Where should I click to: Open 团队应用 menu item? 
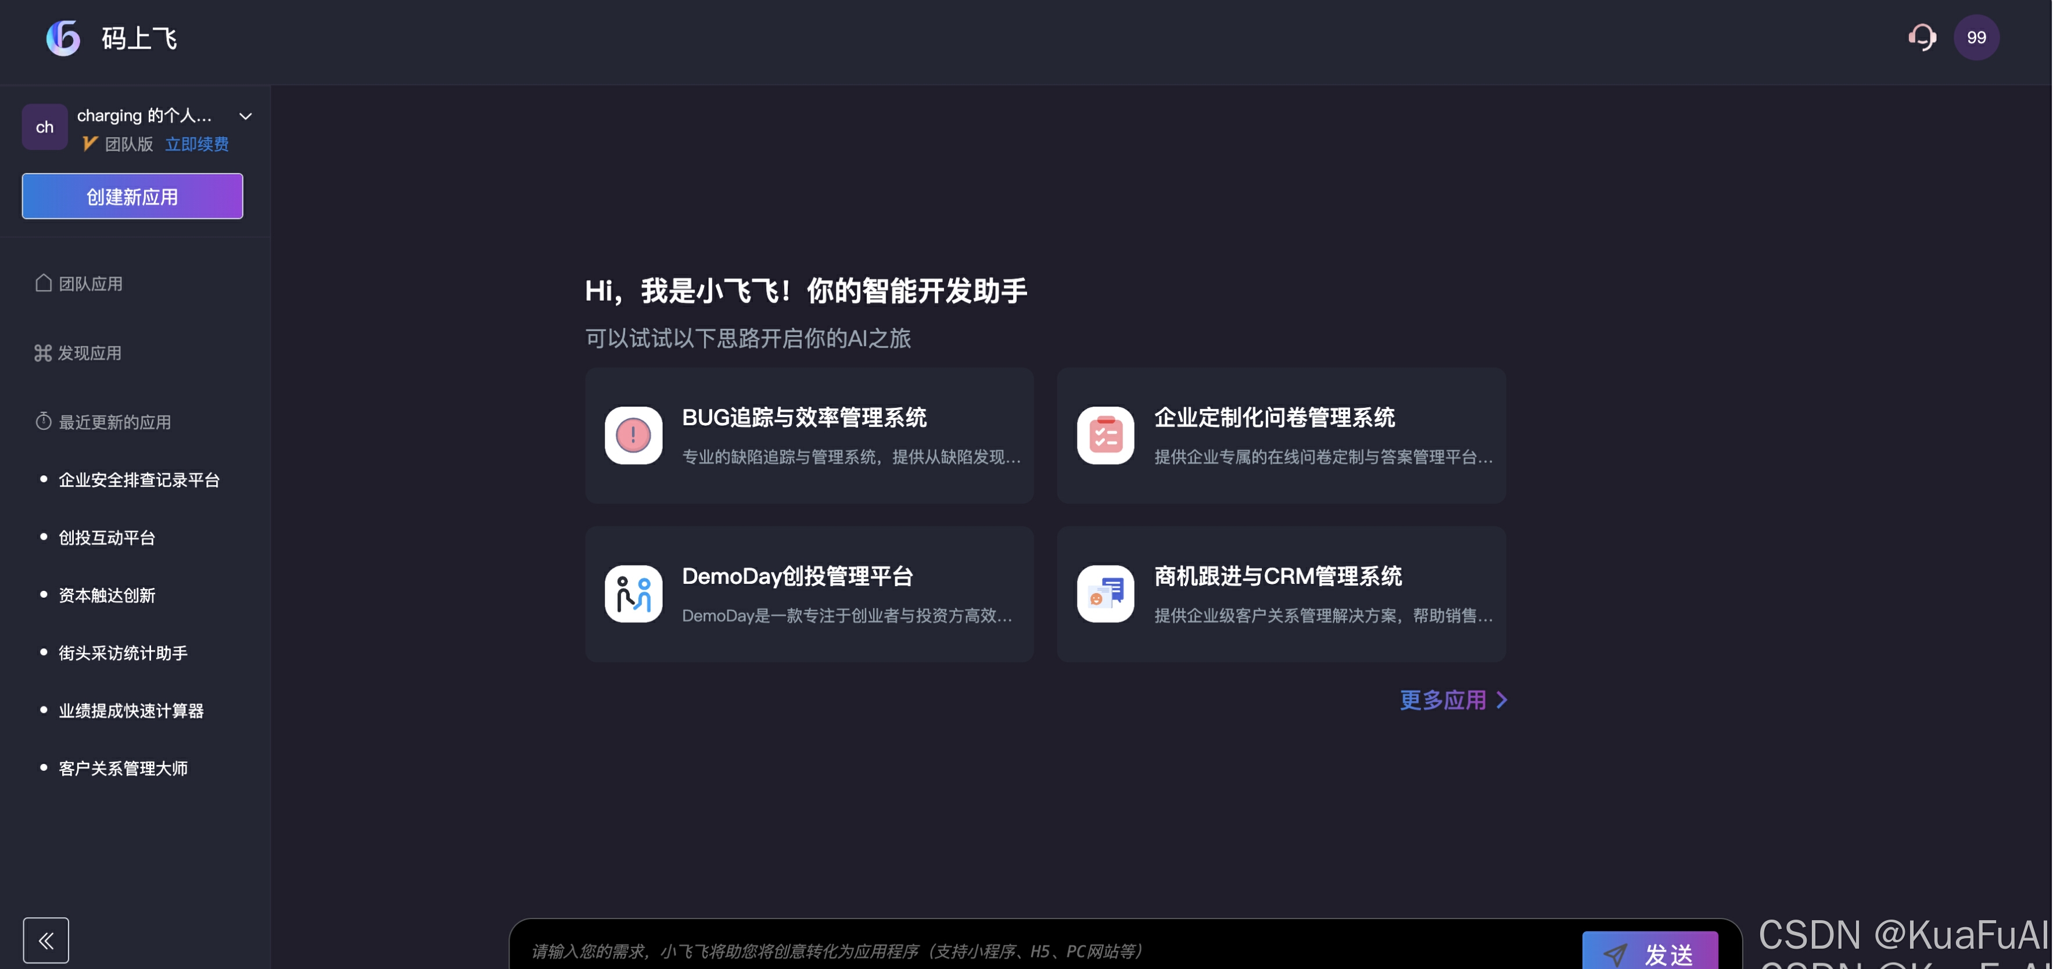[x=80, y=283]
